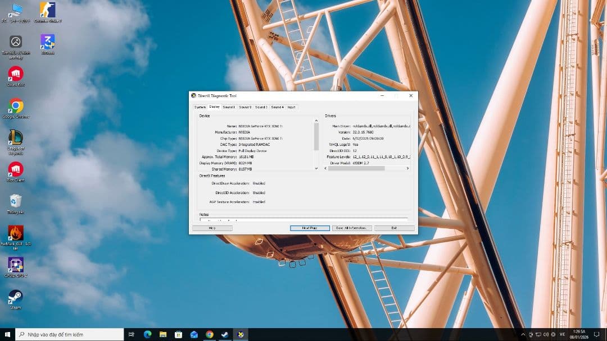The height and width of the screenshot is (341, 607).
Task: Launch Counter-Strike 2 from the desktop
Action: click(x=47, y=10)
